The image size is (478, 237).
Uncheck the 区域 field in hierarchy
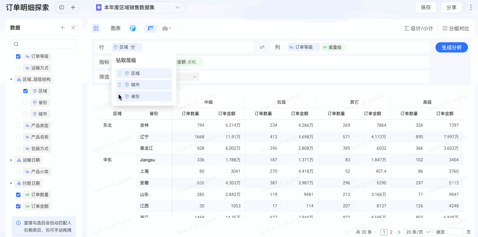pos(26,91)
